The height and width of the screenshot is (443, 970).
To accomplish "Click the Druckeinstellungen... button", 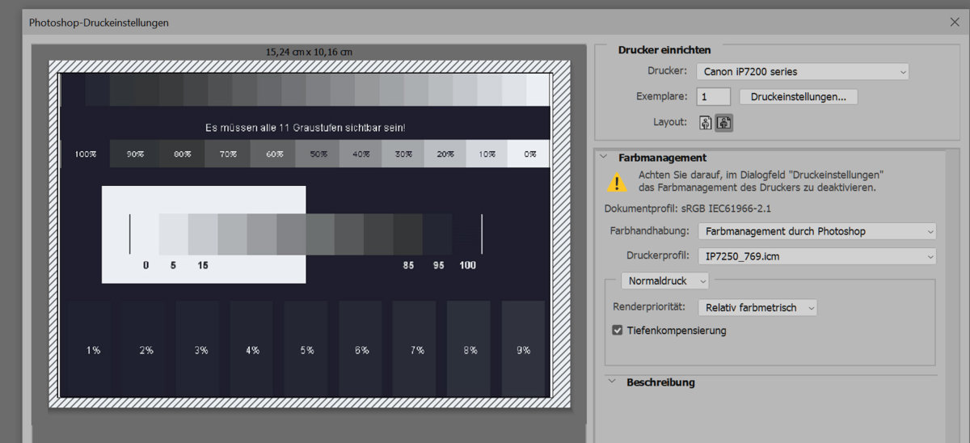I will pos(798,97).
